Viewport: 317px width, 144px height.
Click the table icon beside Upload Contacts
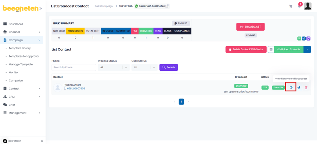click(x=271, y=49)
